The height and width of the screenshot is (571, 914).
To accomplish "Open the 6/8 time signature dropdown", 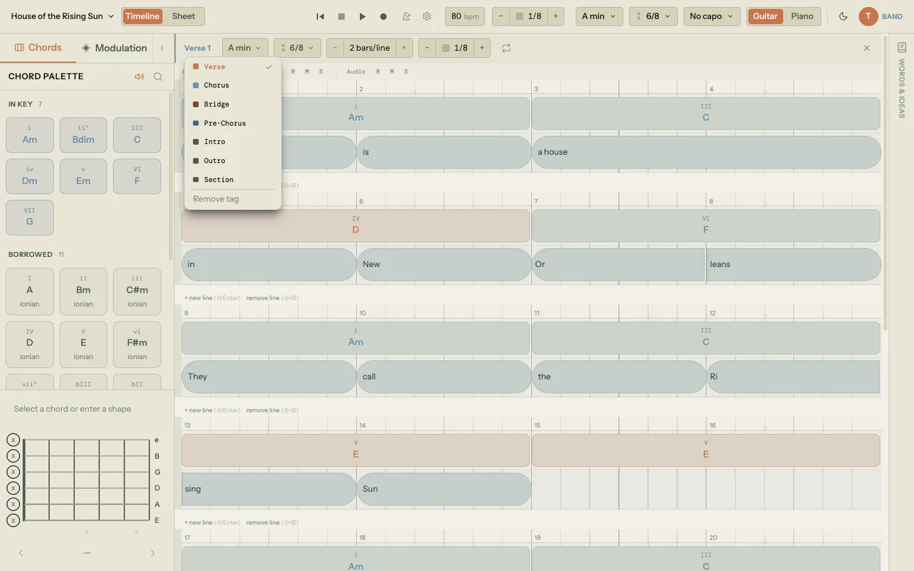I will click(x=652, y=16).
